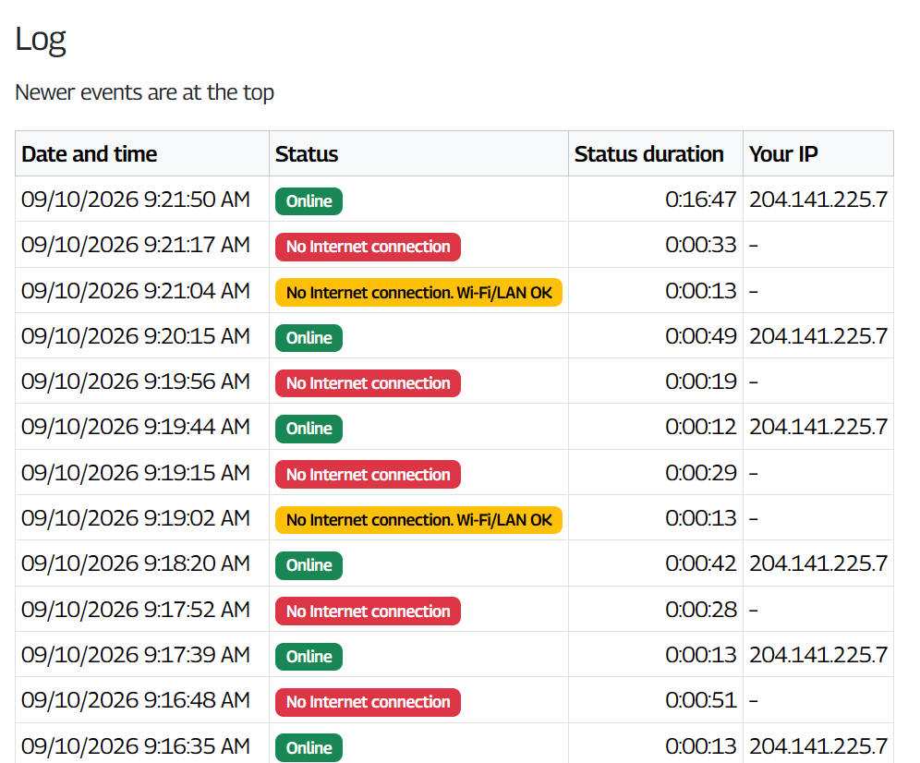Click the Online badge at 9:16:35 AM
Image resolution: width=920 pixels, height=763 pixels.
pyautogui.click(x=309, y=747)
